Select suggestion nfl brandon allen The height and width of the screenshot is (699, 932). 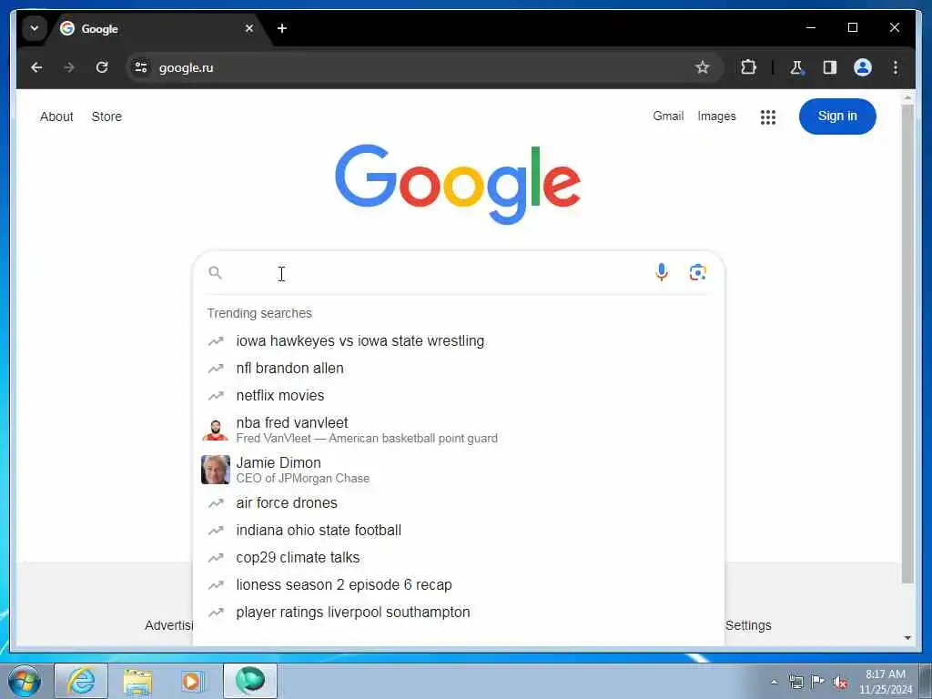pos(459,369)
